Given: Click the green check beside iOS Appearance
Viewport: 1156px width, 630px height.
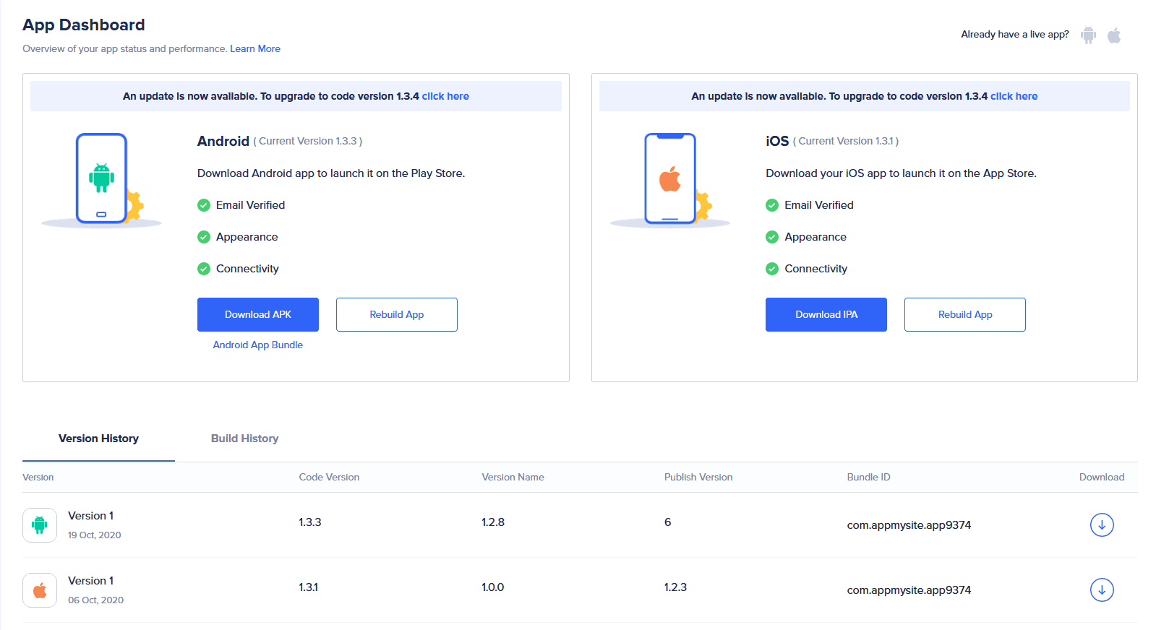Looking at the screenshot, I should point(772,237).
